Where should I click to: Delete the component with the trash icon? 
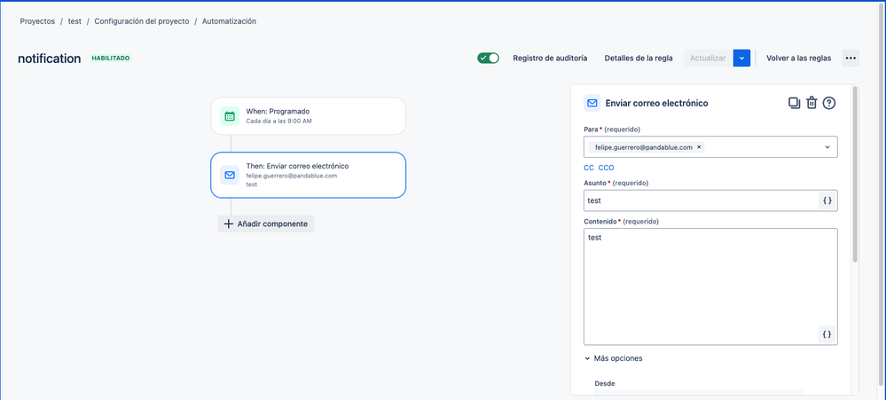pyautogui.click(x=812, y=103)
